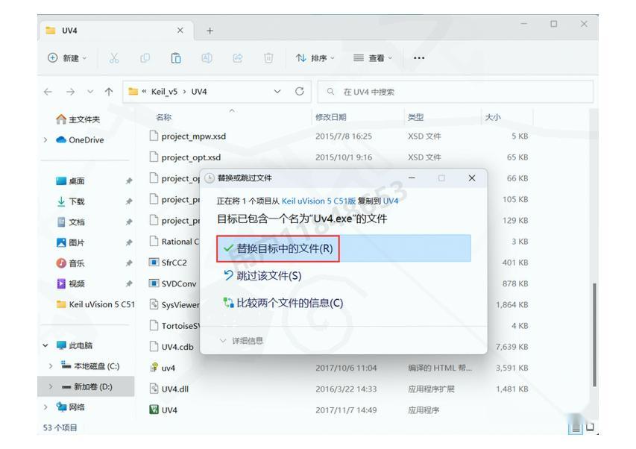Open a new tab with plus button

tap(210, 31)
